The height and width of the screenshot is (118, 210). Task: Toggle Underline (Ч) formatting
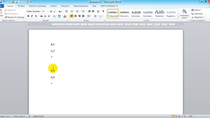point(36,16)
